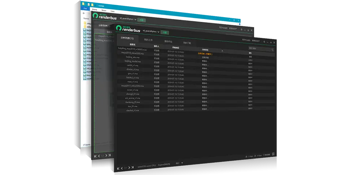Click back arrow in File Explorer
This screenshot has height=175, width=350.
coord(84,13)
